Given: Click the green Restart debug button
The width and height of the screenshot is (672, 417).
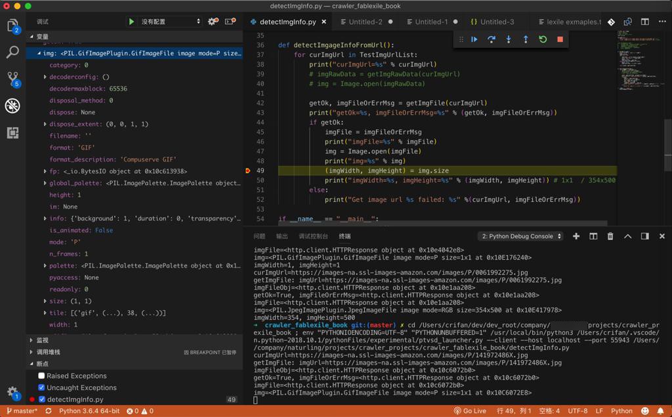Looking at the screenshot, I should click(543, 39).
